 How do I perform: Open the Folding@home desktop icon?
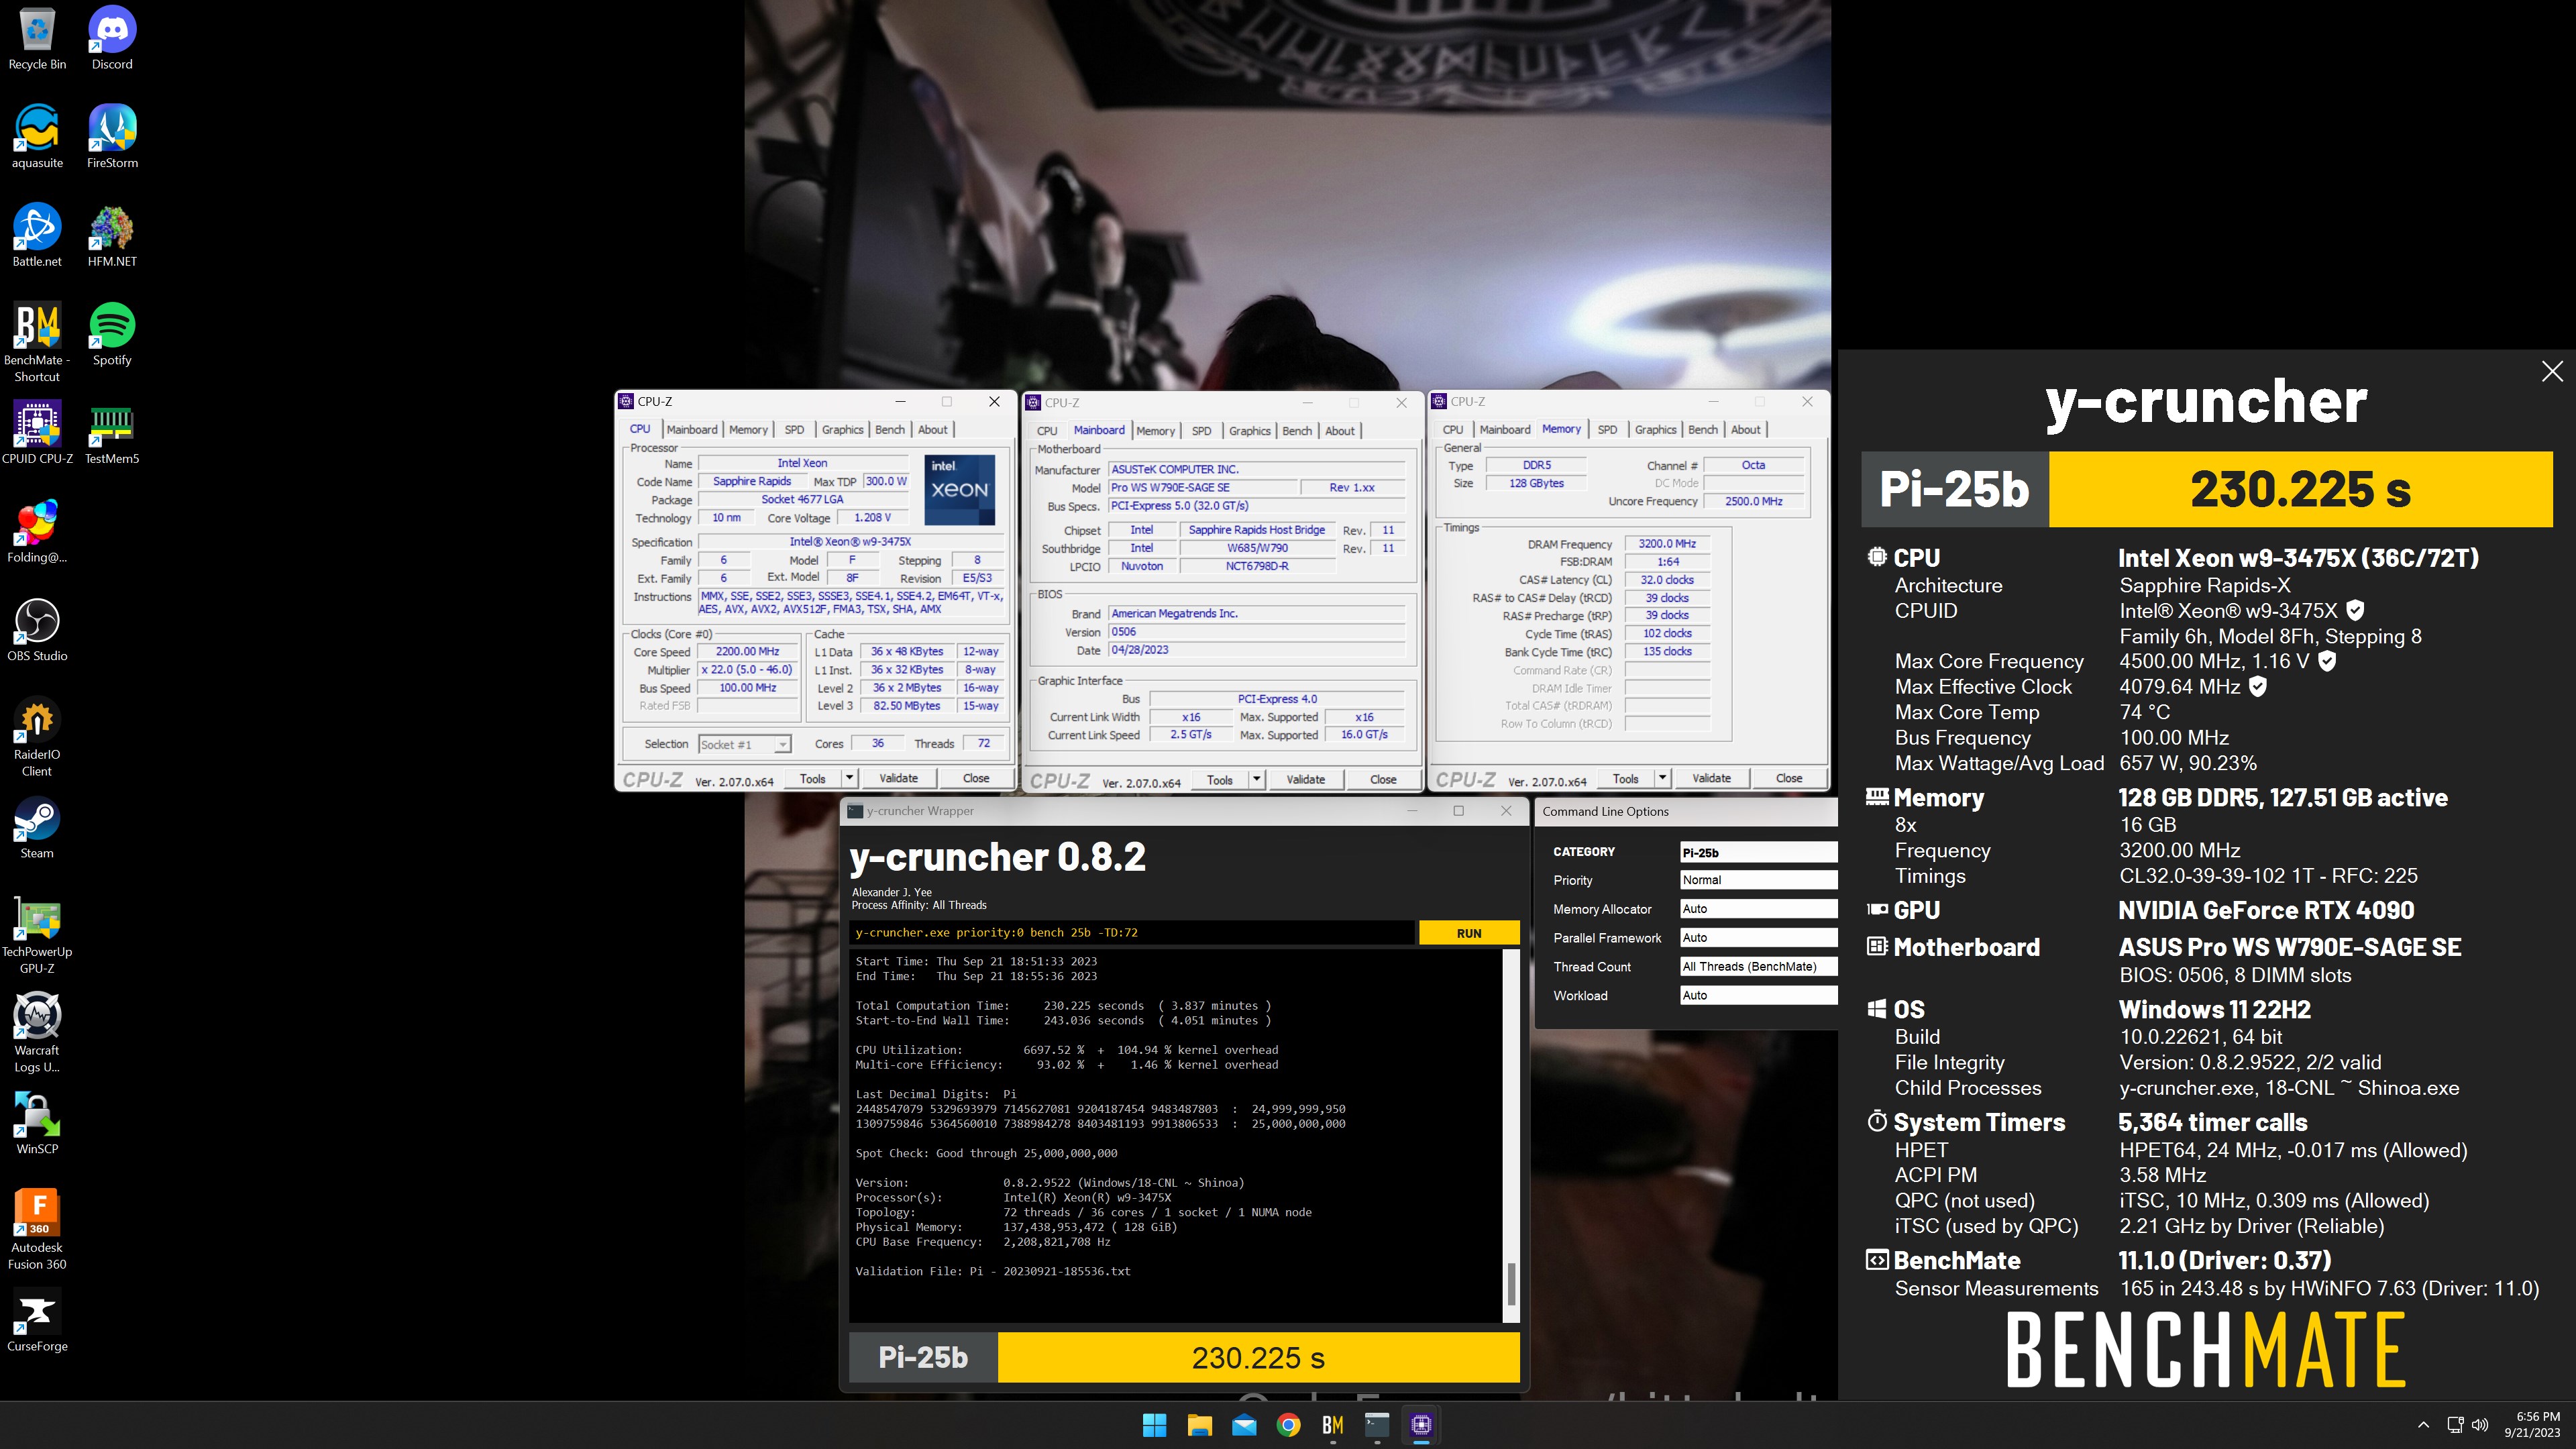[37, 531]
